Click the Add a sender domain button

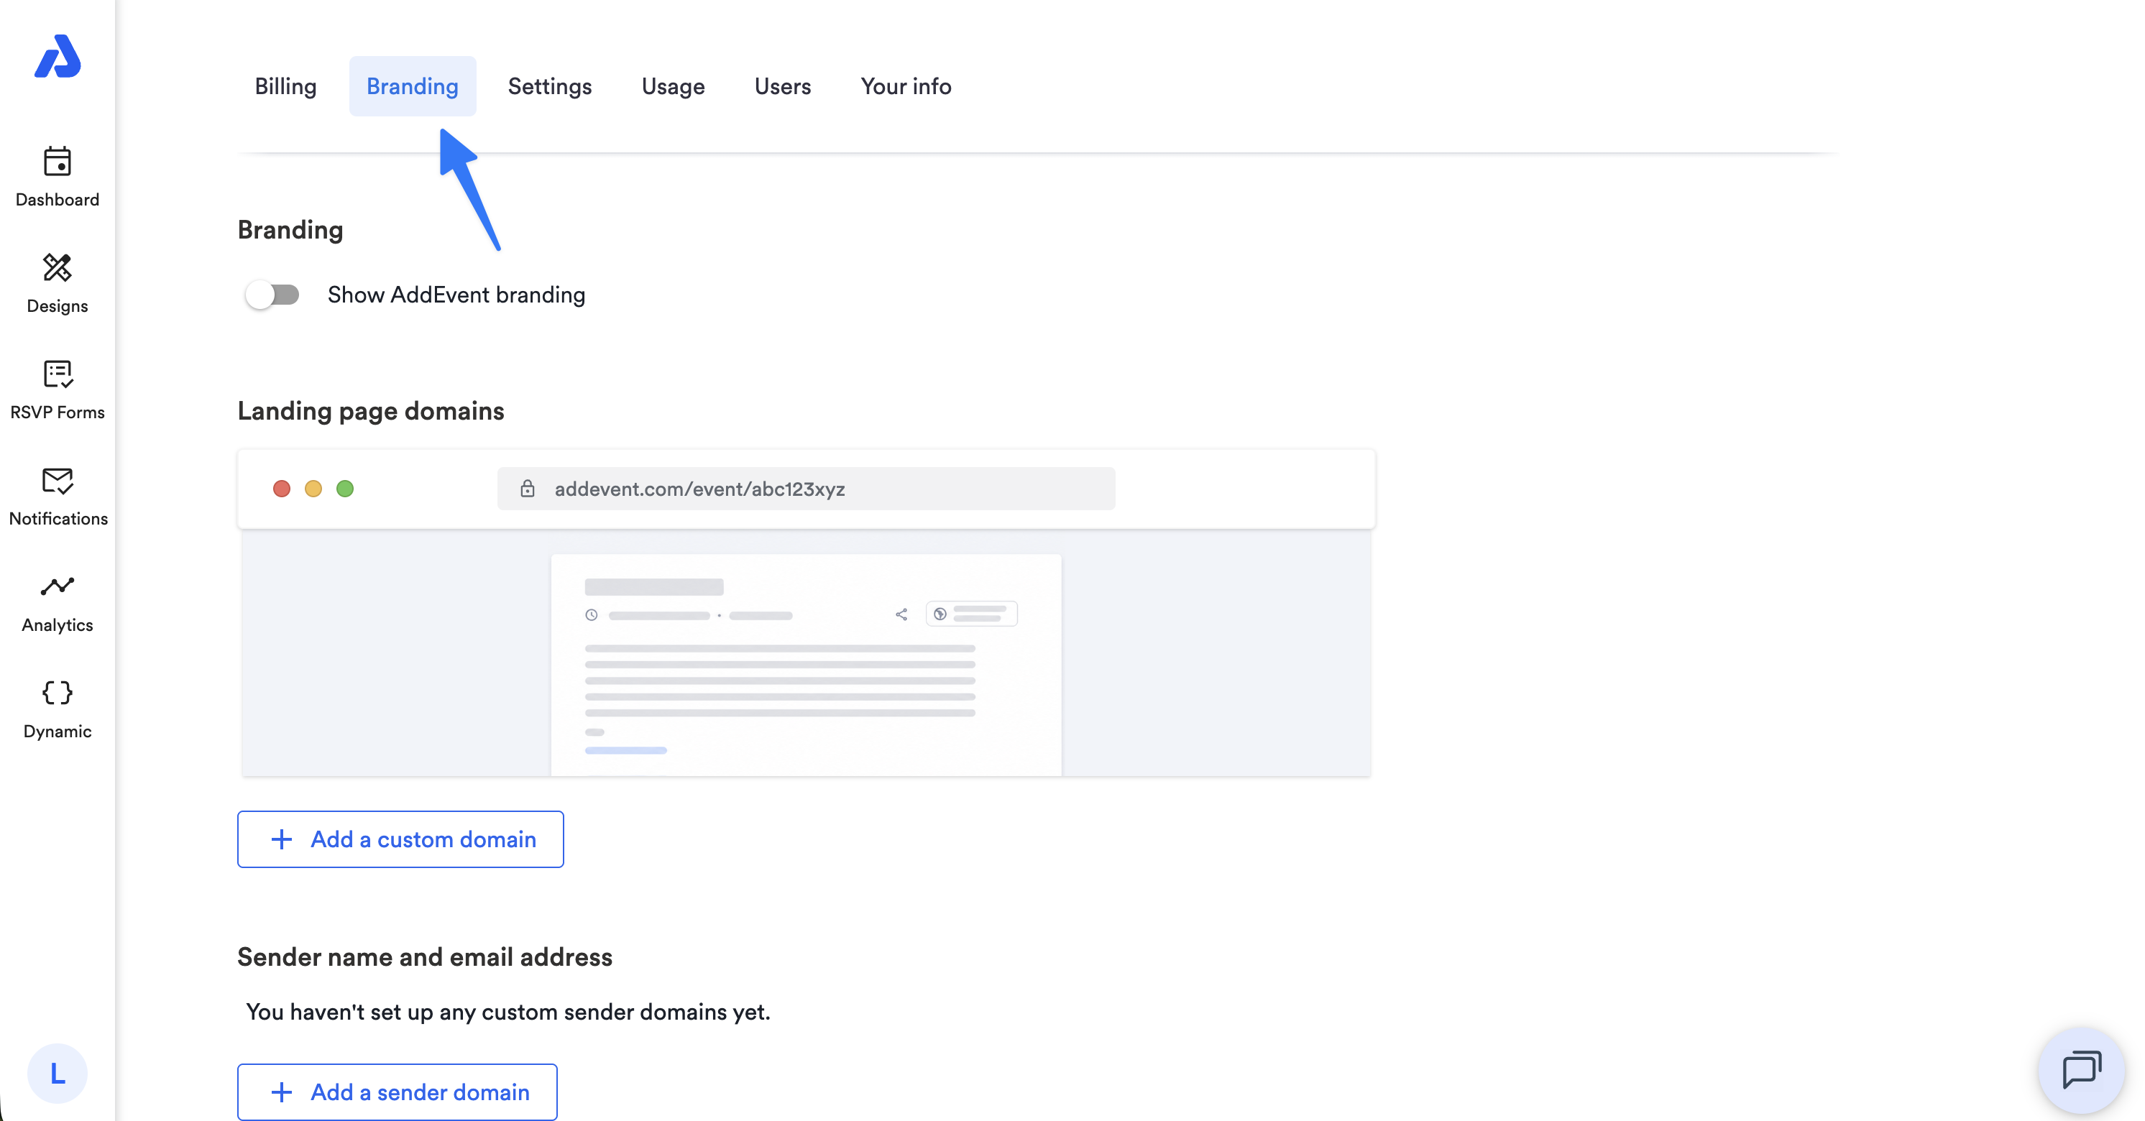[398, 1092]
